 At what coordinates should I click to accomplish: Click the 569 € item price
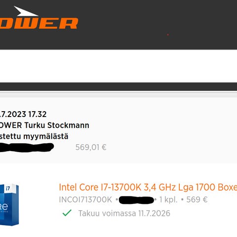point(197,199)
